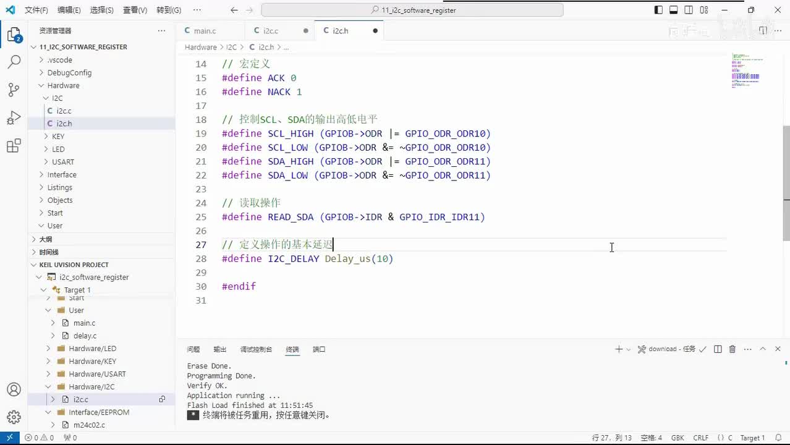Image resolution: width=790 pixels, height=445 pixels.
Task: Open Manage gear settings menu
Action: click(x=14, y=417)
